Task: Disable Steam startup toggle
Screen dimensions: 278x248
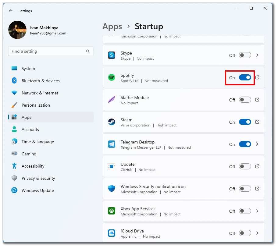Action: tap(245, 122)
